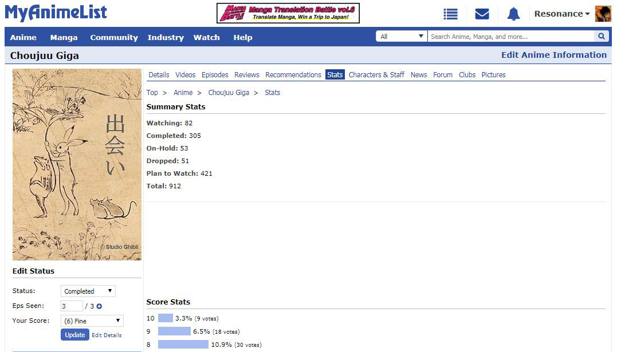This screenshot has height=352, width=617.
Task: Switch to the Episodes tab
Action: tap(215, 75)
